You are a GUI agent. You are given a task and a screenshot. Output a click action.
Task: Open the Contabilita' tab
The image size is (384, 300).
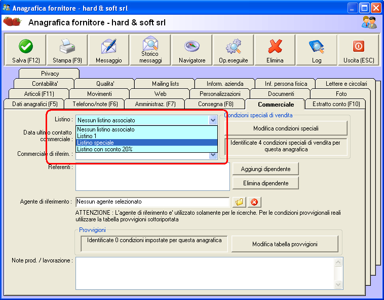(x=45, y=84)
